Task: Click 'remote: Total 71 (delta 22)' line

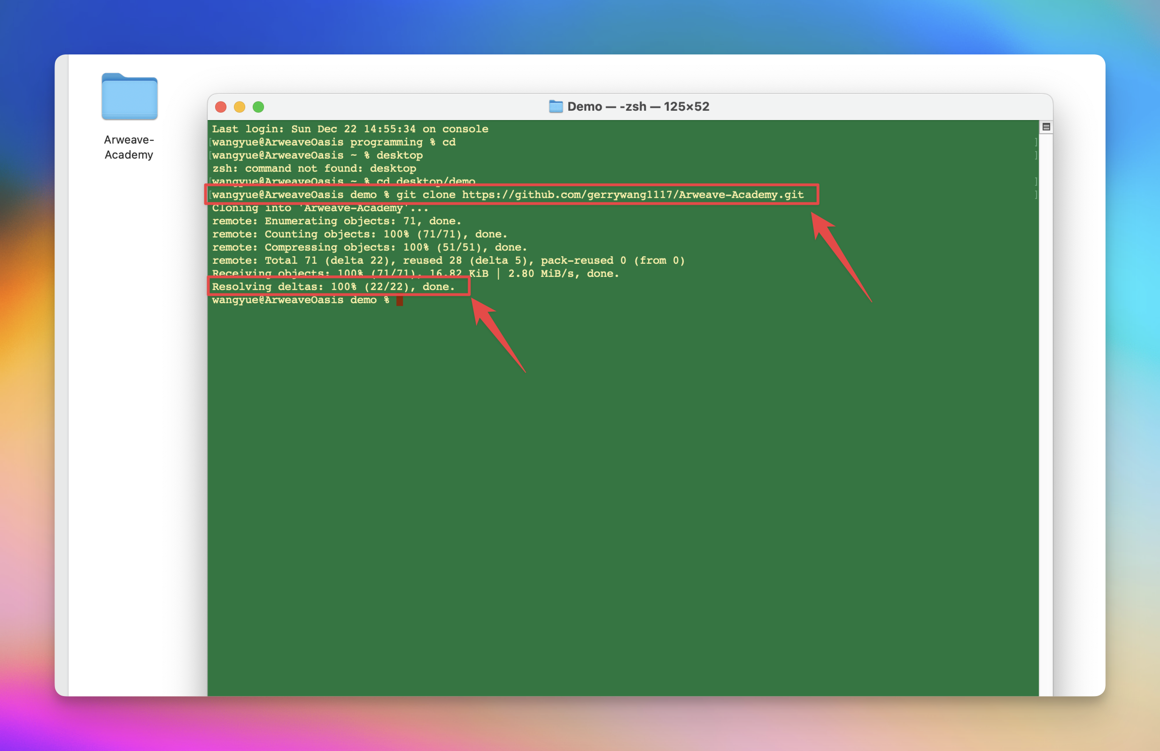Action: click(x=449, y=260)
